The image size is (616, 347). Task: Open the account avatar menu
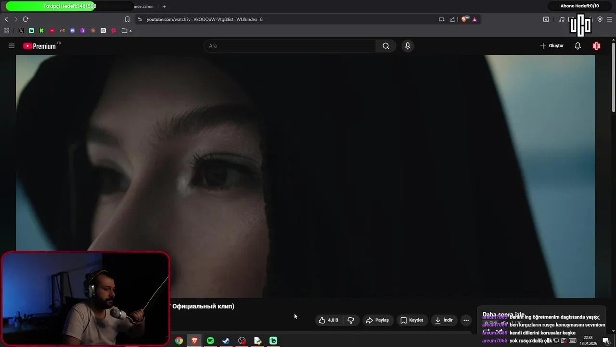597,46
